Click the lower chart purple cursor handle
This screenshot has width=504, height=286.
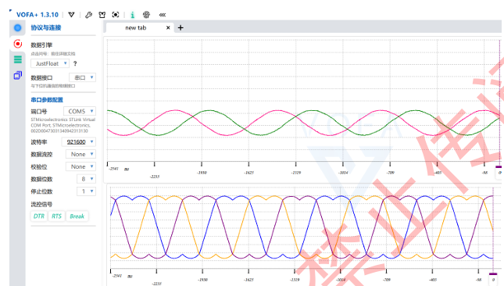click(x=493, y=274)
